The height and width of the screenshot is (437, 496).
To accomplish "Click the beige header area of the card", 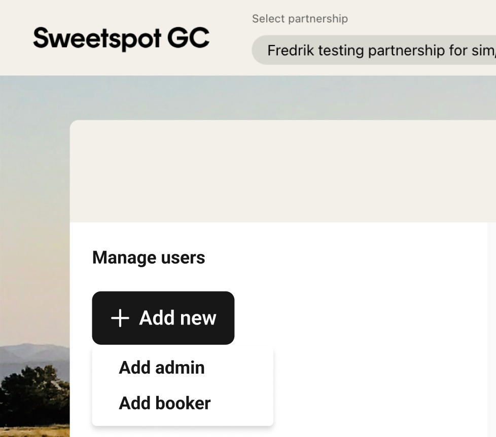I will pyautogui.click(x=283, y=171).
